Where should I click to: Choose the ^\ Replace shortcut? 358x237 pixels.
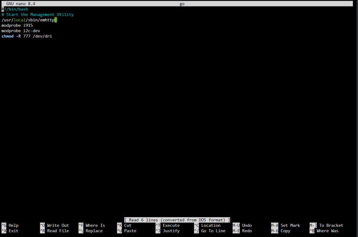click(x=91, y=231)
